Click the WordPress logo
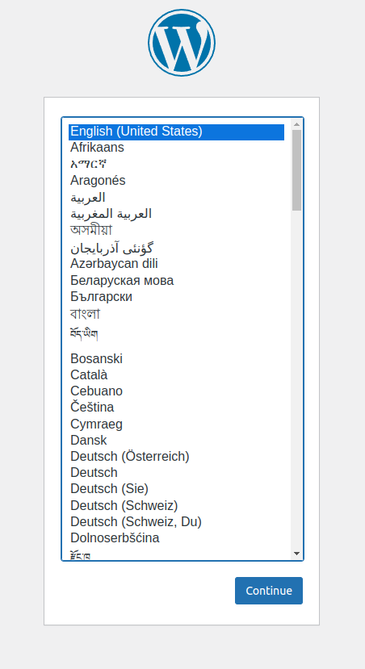The width and height of the screenshot is (365, 669). pos(182,43)
